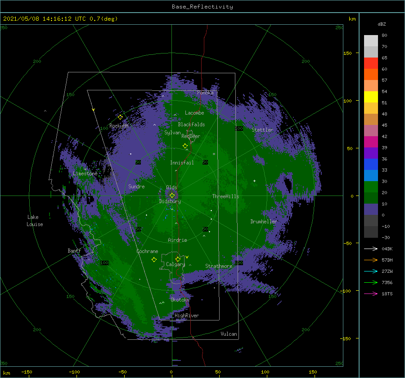The width and height of the screenshot is (405, 378).
Task: Select the radar site diamond between Olds and Didsbury
Action: point(172,196)
